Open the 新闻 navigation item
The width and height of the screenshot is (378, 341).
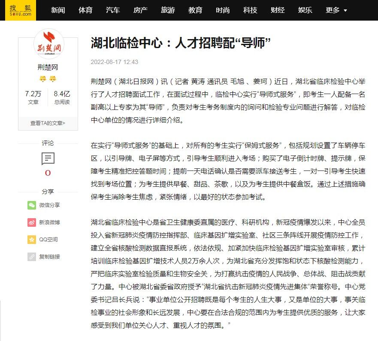point(58,10)
